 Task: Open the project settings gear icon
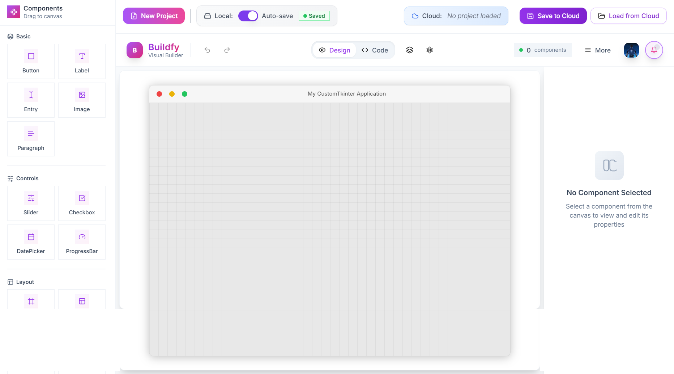point(429,50)
